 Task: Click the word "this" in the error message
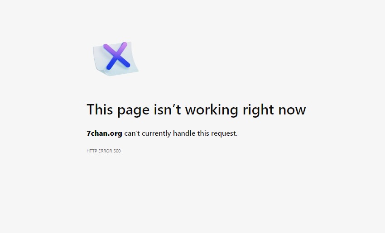[x=203, y=133]
